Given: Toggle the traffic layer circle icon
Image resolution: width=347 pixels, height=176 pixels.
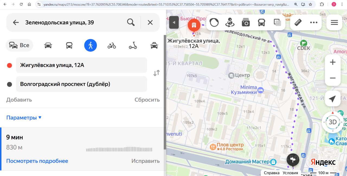Looking at the screenshot, I should tap(214, 22).
